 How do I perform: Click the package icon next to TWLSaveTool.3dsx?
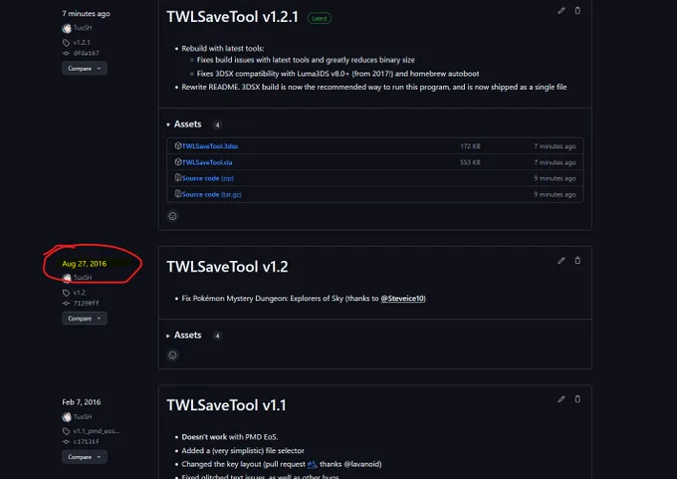point(177,145)
